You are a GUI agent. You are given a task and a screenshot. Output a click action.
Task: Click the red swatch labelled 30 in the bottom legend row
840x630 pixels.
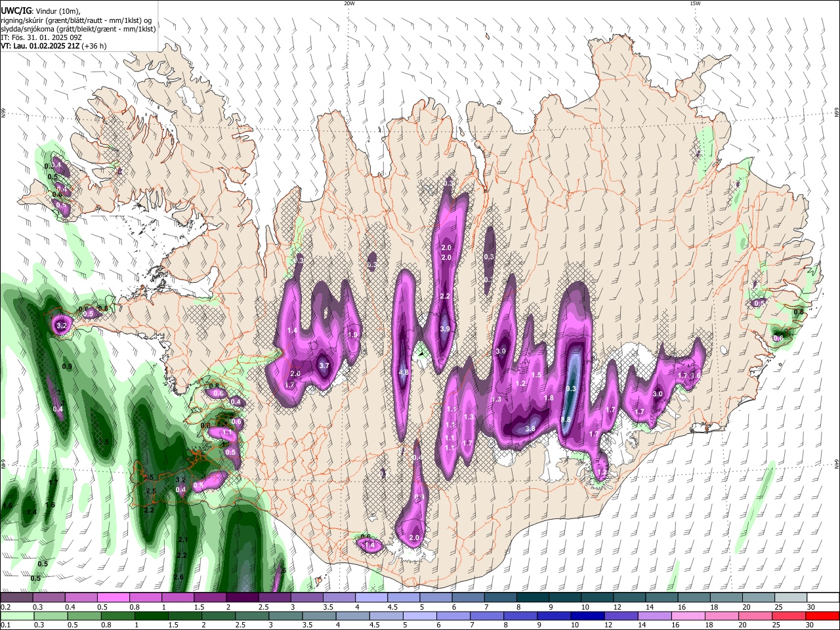[823, 616]
